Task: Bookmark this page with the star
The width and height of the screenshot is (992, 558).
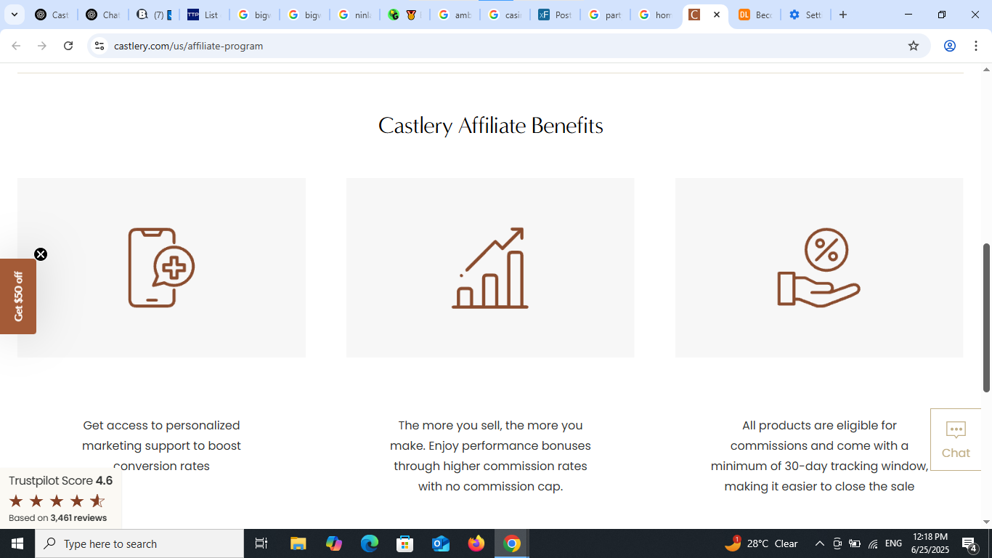Action: click(914, 46)
